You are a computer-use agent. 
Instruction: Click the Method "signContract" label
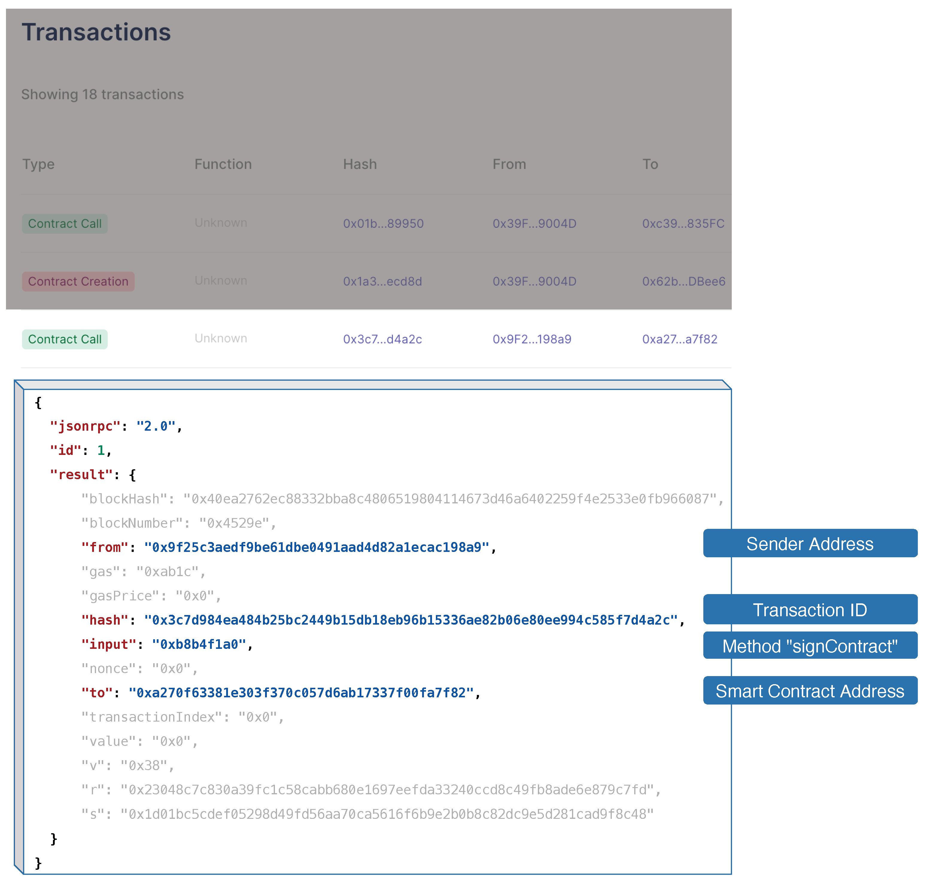tap(810, 646)
